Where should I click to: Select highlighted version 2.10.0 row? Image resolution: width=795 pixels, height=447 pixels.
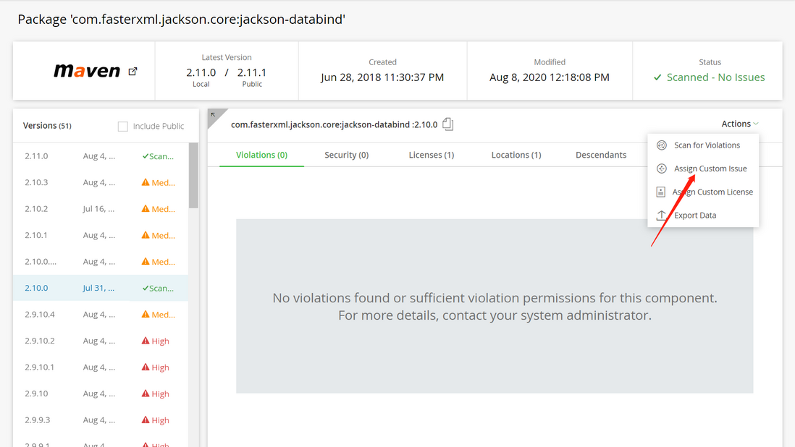(101, 288)
